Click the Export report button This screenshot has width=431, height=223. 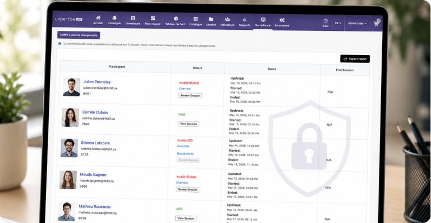click(355, 59)
